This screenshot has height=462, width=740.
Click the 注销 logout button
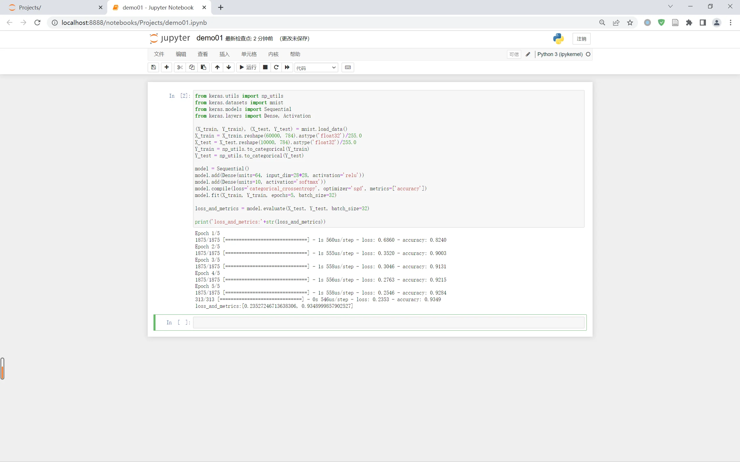click(x=581, y=39)
